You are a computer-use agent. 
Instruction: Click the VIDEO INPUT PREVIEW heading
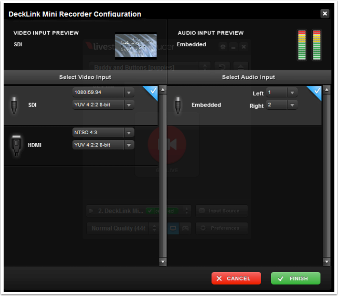pyautogui.click(x=46, y=33)
